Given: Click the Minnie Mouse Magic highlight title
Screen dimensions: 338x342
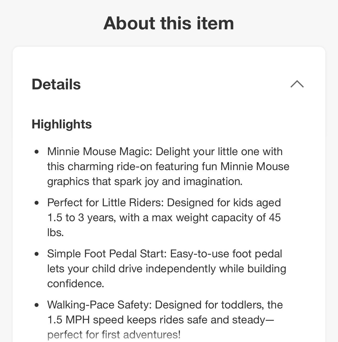Looking at the screenshot, I should tap(100, 151).
